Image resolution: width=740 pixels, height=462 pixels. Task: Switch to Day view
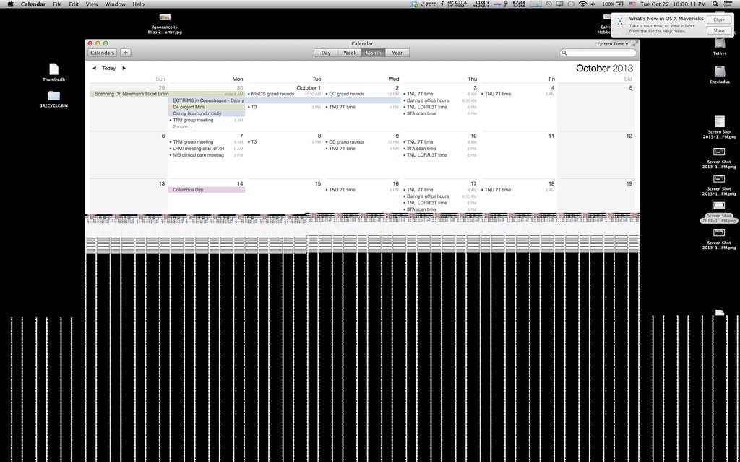tap(326, 53)
